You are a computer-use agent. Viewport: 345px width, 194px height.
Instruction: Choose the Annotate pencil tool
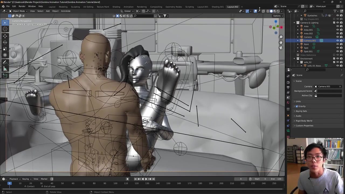point(5,62)
